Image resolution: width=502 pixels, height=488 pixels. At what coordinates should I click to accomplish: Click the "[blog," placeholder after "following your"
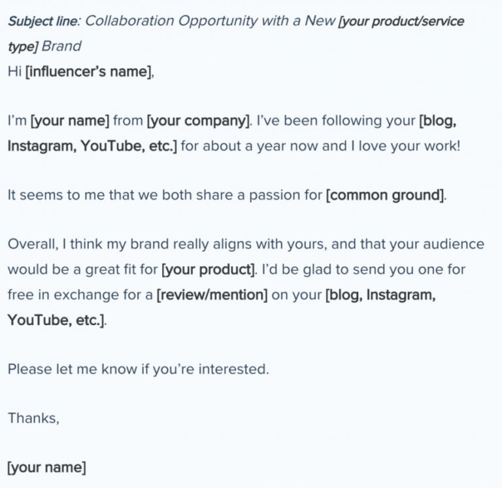pos(438,121)
